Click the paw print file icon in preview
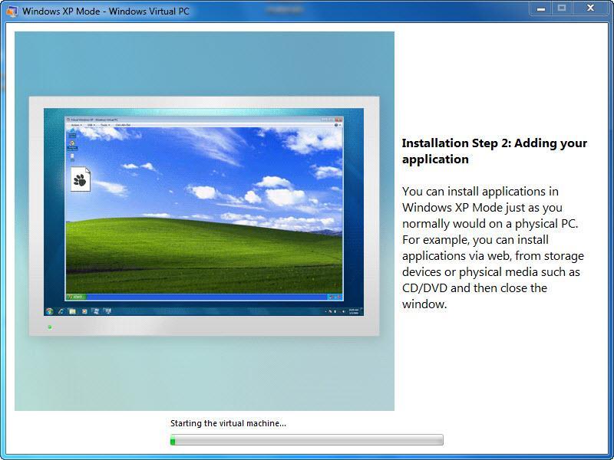Viewport: 614px width, 460px height. [81, 179]
